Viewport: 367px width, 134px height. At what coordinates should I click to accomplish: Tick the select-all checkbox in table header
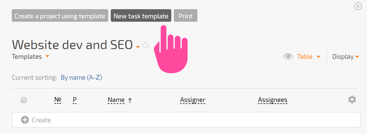click(24, 100)
